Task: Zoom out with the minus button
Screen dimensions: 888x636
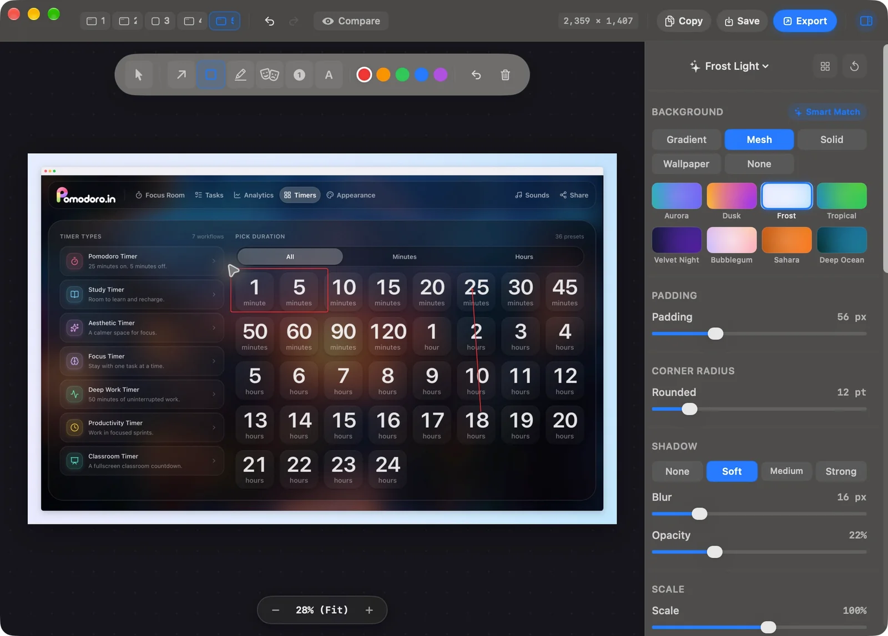Action: 275,610
